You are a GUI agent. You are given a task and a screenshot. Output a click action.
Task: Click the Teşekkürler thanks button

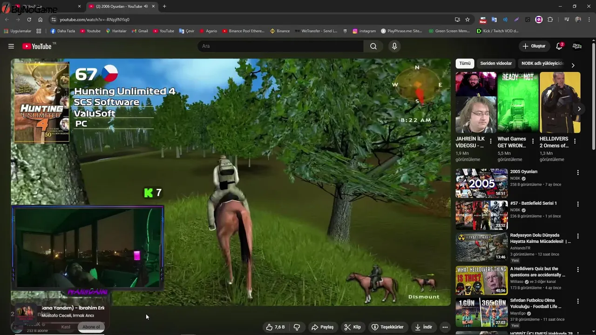tap(387, 327)
